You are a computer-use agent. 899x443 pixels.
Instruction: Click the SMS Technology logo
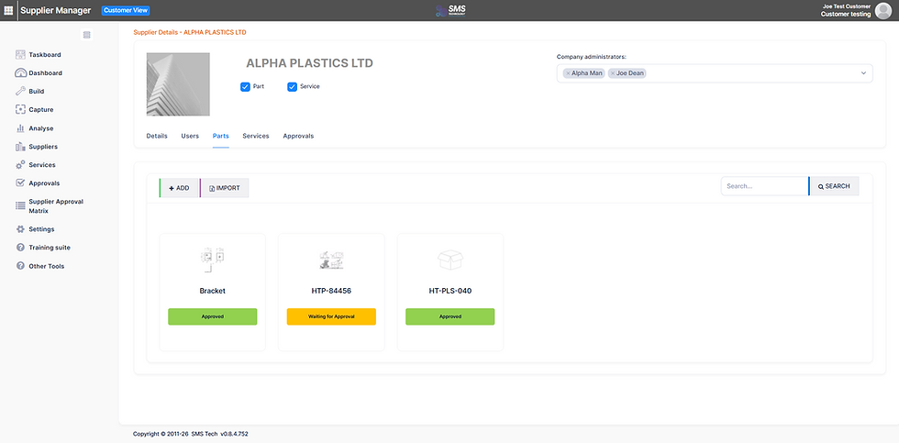(x=450, y=10)
